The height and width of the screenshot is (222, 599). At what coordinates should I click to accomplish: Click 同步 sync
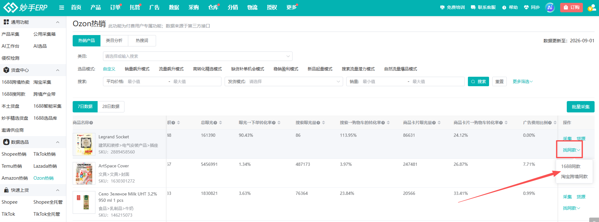[532, 7]
